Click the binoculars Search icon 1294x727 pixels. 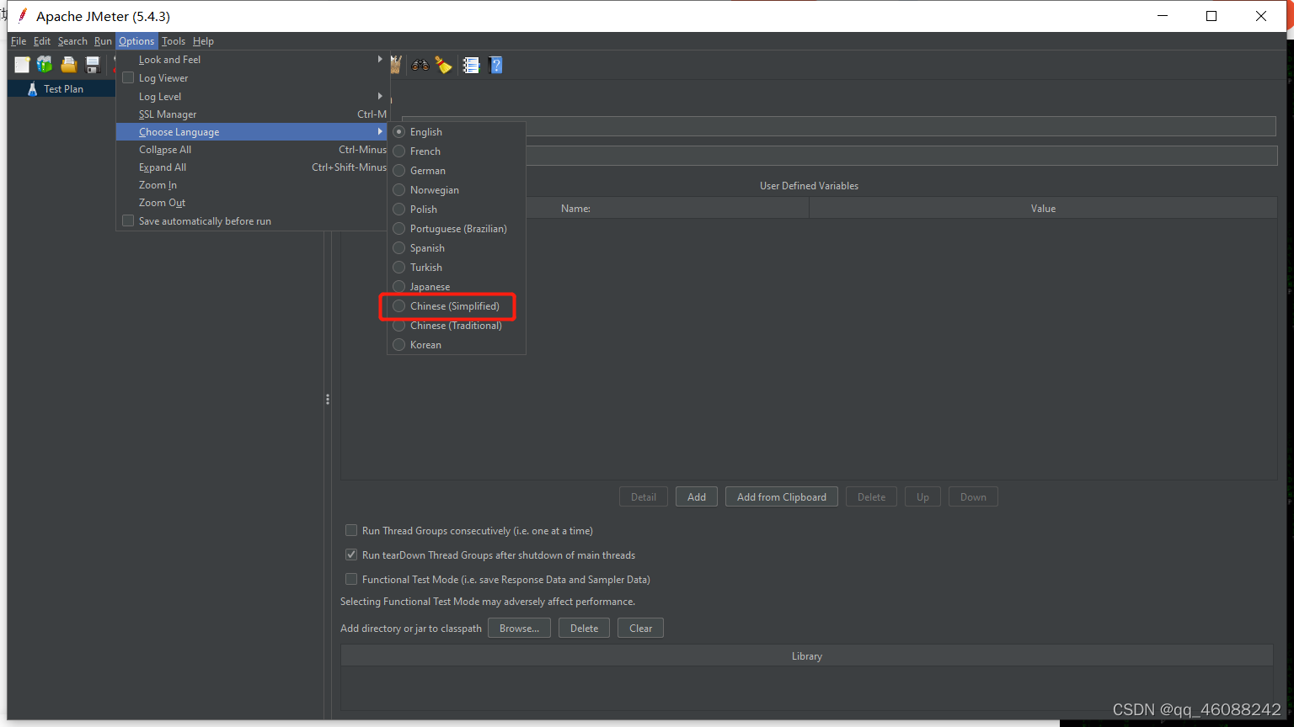coord(420,65)
